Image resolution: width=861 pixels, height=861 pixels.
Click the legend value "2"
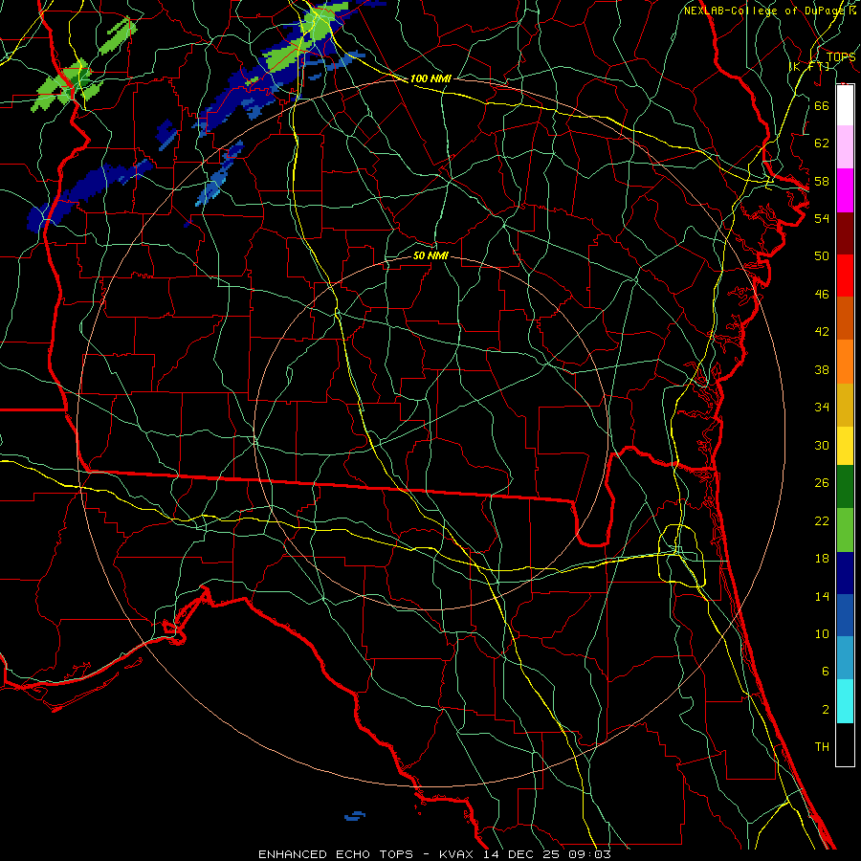coord(825,710)
